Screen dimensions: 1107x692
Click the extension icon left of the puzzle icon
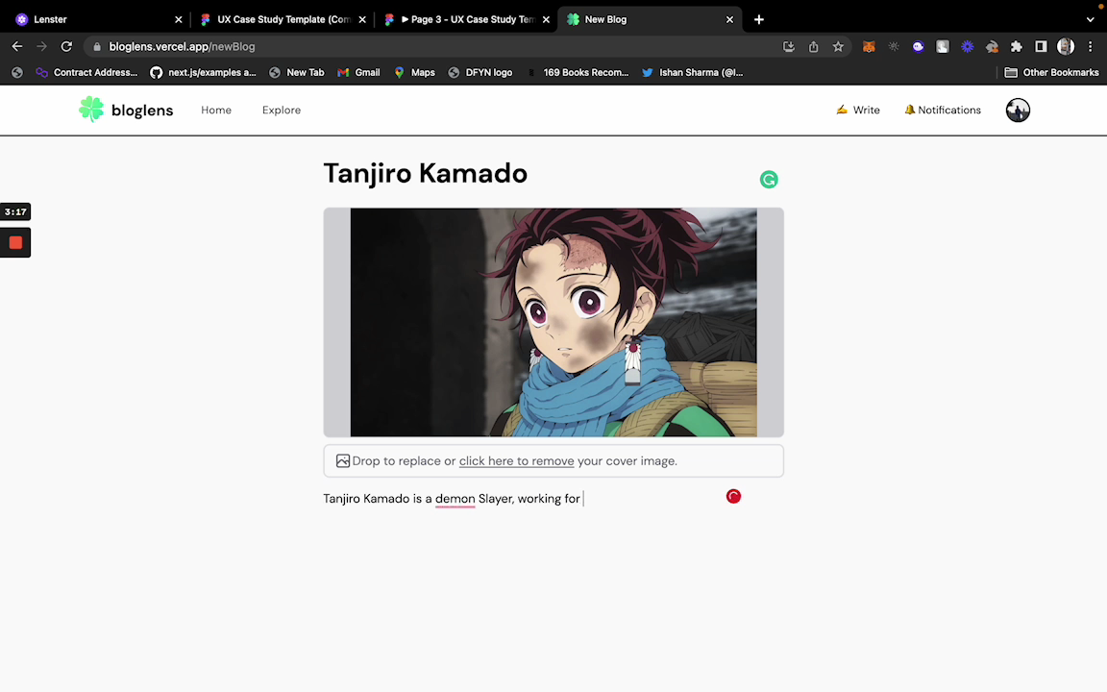(992, 46)
